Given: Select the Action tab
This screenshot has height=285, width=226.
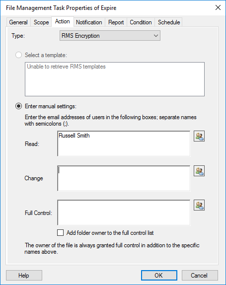Looking at the screenshot, I should point(63,22).
